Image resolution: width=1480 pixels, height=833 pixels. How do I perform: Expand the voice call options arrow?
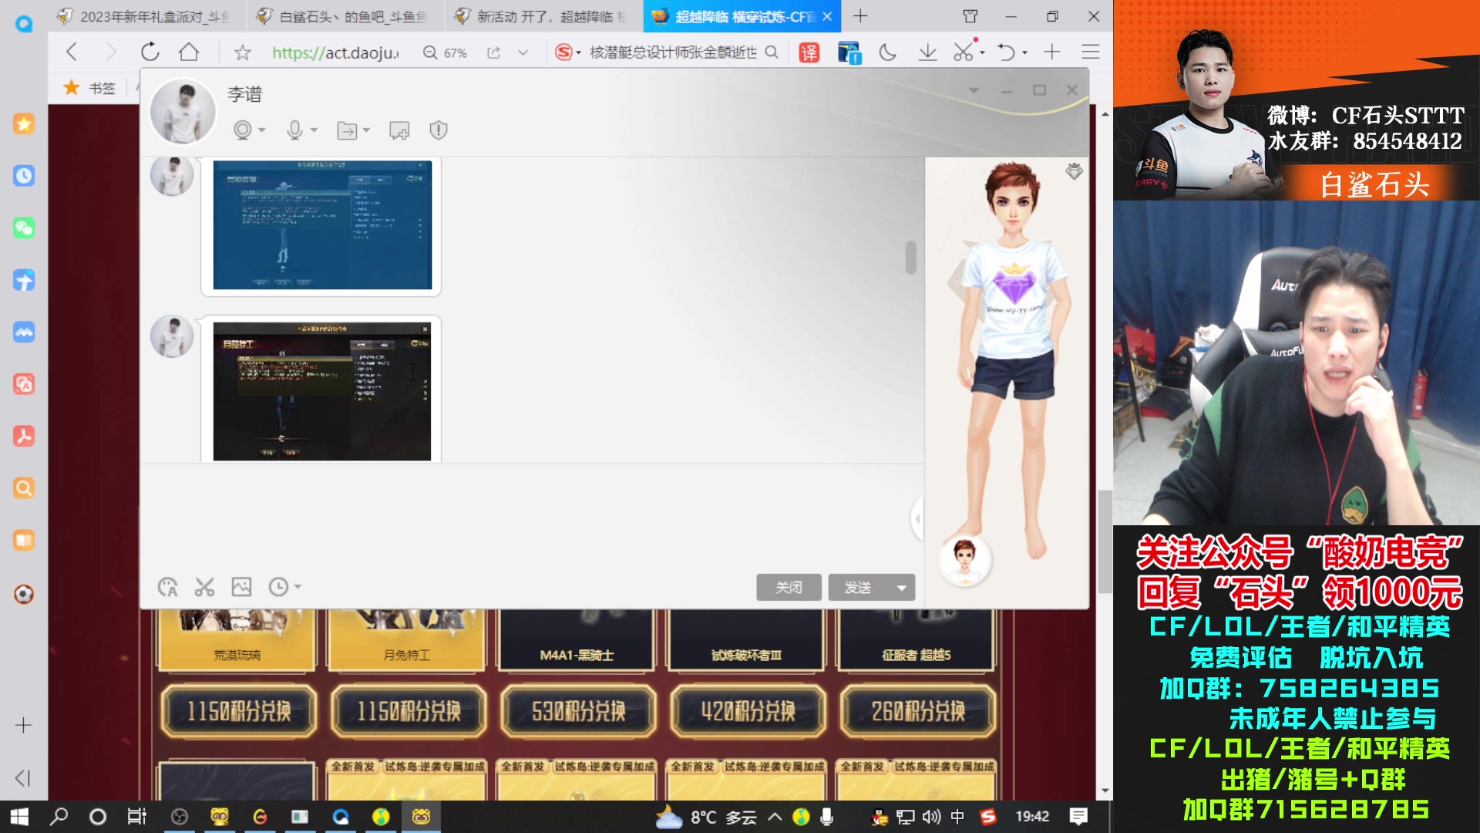314,130
